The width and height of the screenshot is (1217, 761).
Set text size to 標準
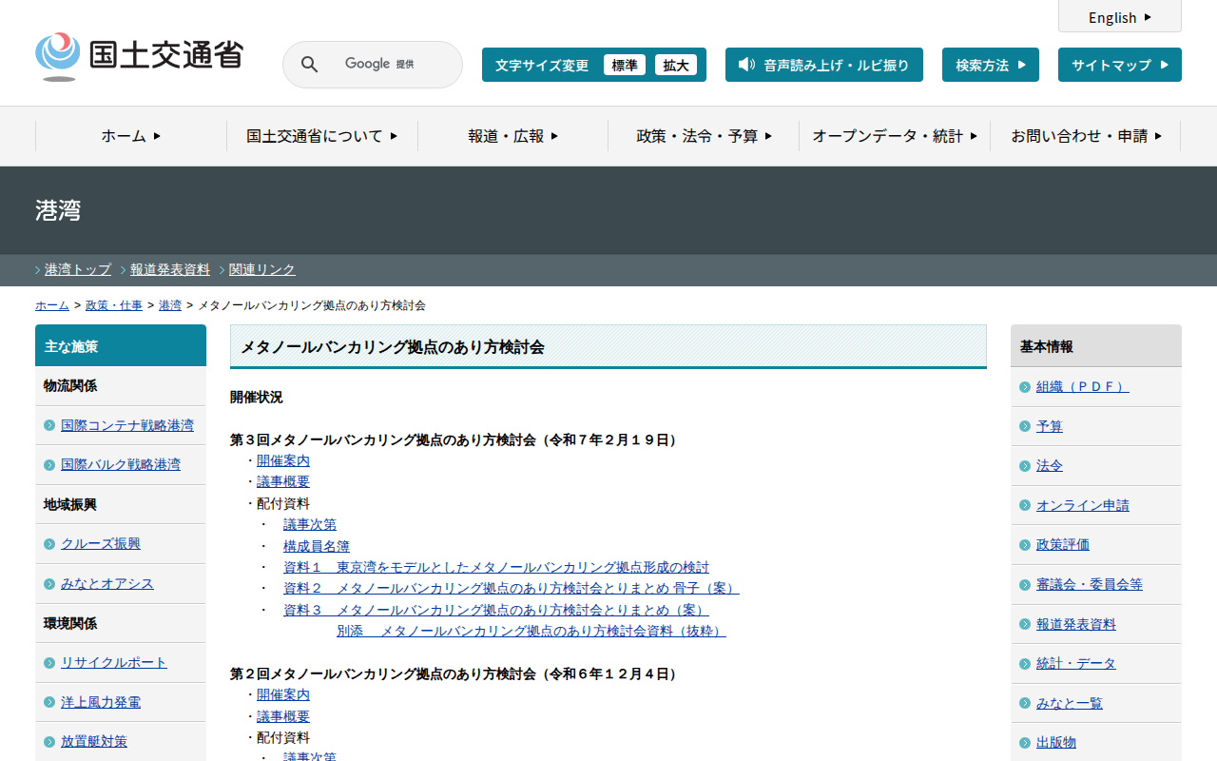tap(624, 65)
